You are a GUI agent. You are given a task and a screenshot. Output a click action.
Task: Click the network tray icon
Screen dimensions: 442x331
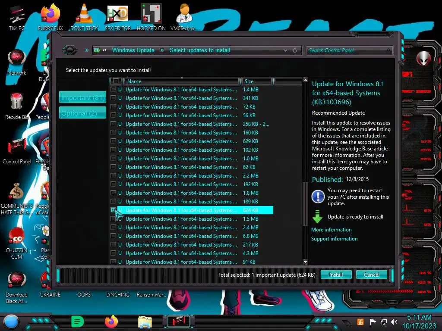tap(384, 322)
